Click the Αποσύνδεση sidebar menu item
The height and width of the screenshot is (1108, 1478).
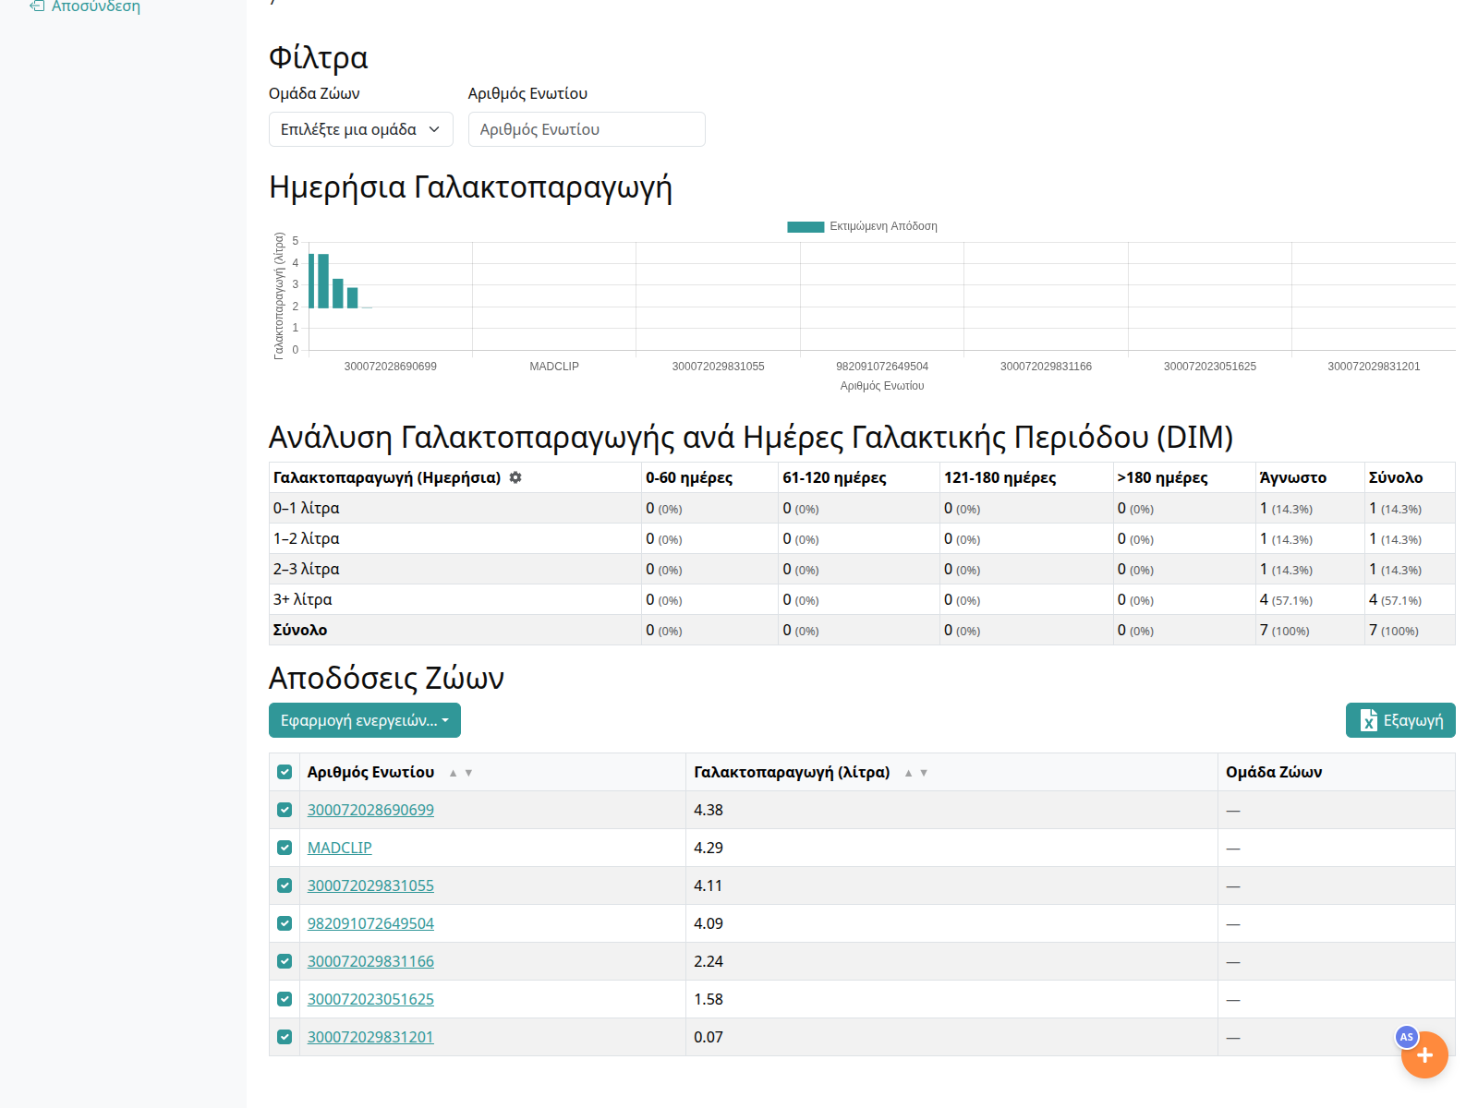coord(95,6)
